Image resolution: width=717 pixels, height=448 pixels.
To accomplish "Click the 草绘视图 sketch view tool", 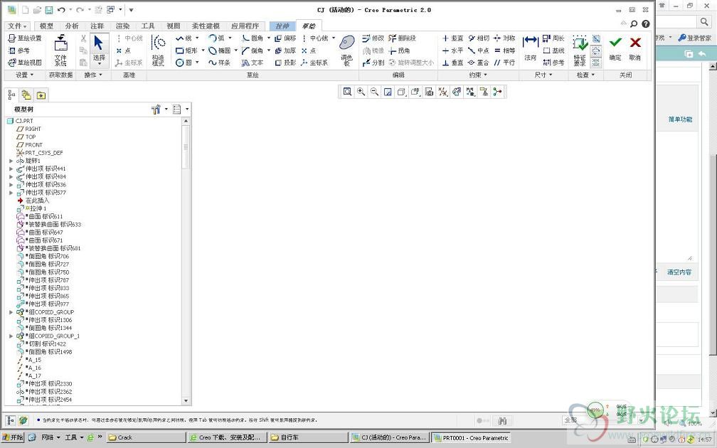I will [x=25, y=62].
